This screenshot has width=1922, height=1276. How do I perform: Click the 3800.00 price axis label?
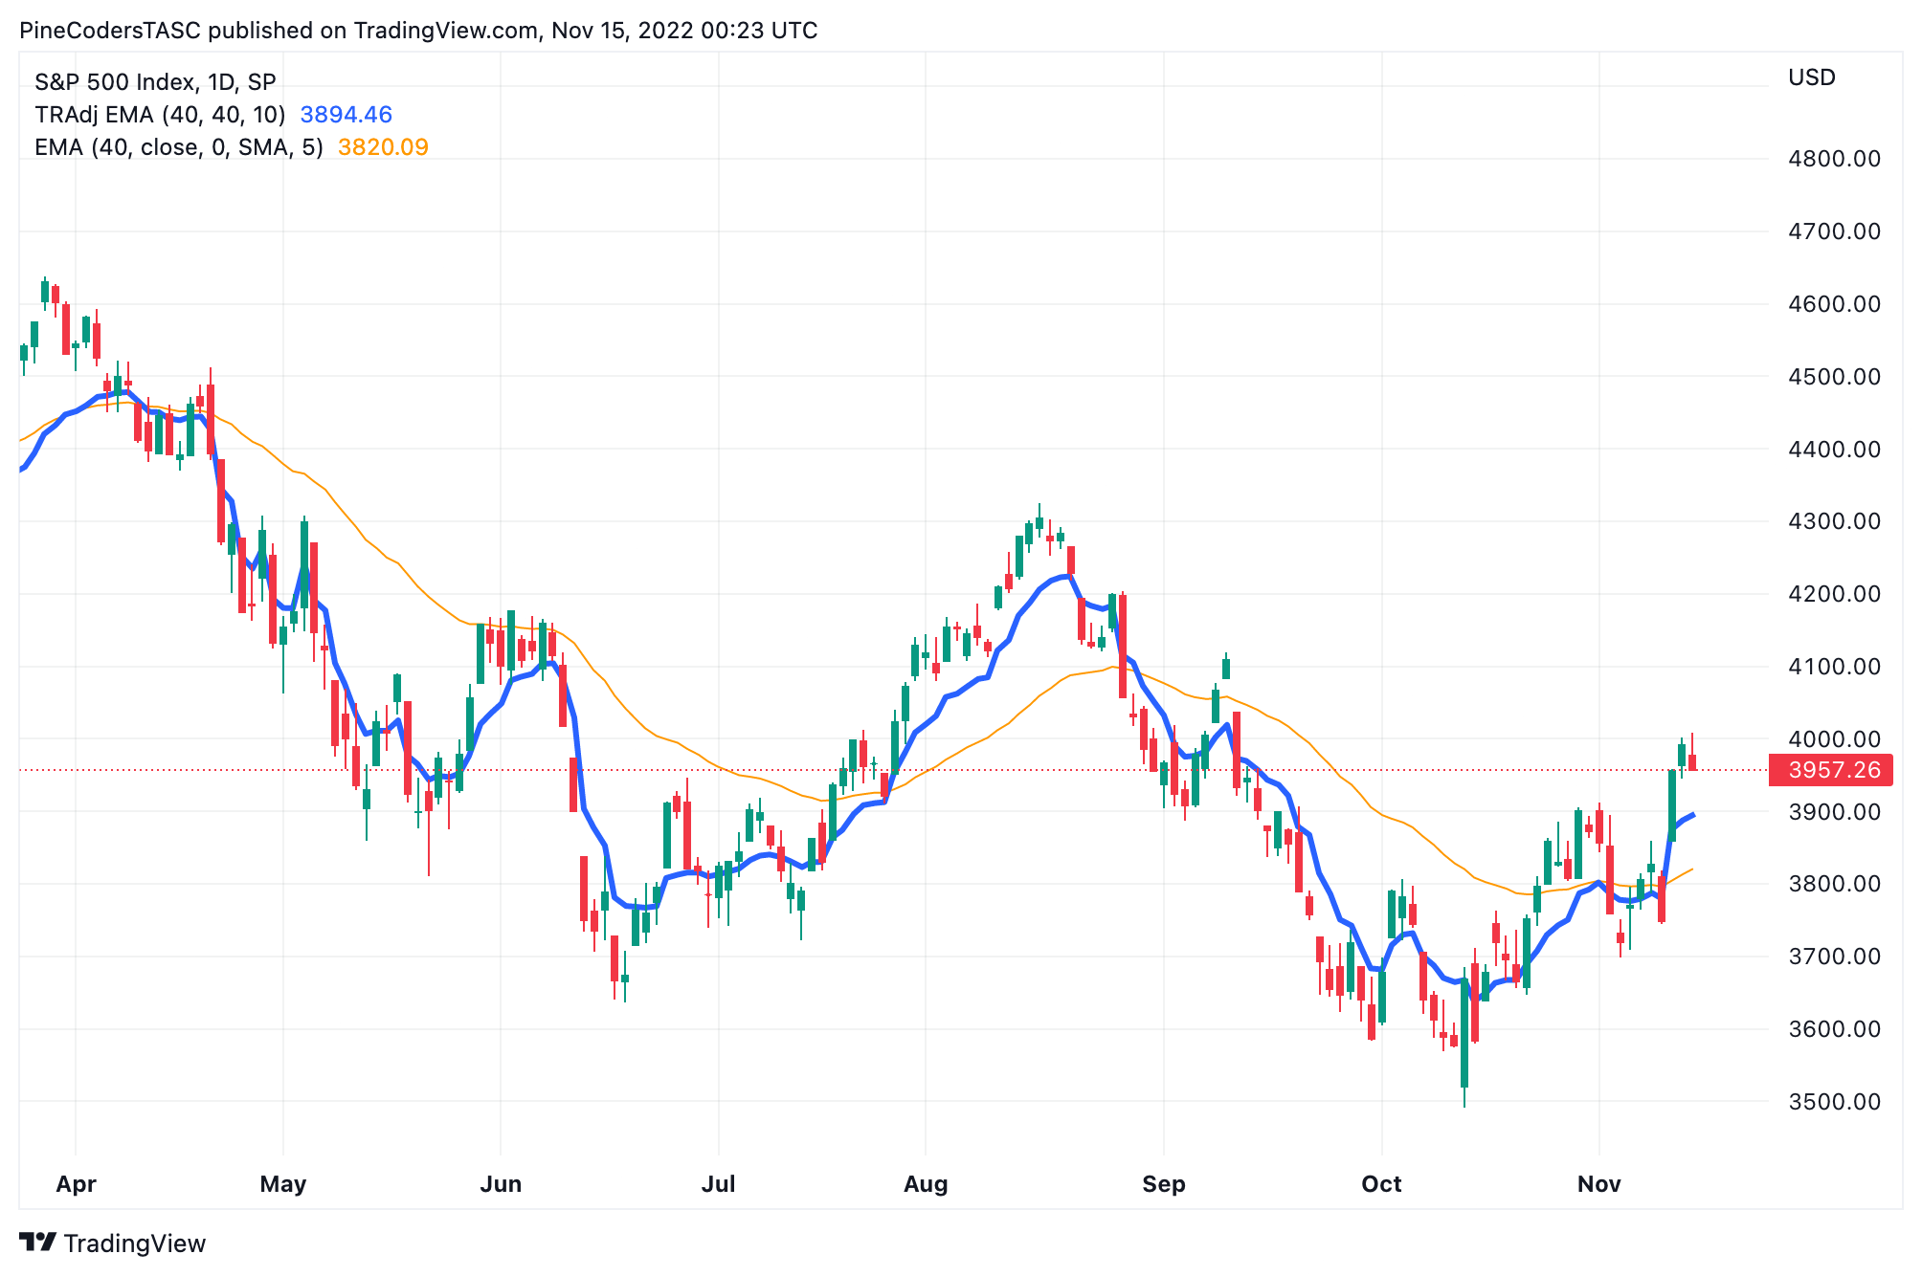pos(1834,884)
